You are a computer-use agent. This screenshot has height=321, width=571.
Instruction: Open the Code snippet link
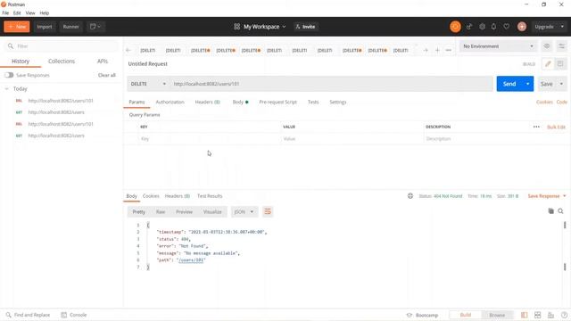pos(561,102)
